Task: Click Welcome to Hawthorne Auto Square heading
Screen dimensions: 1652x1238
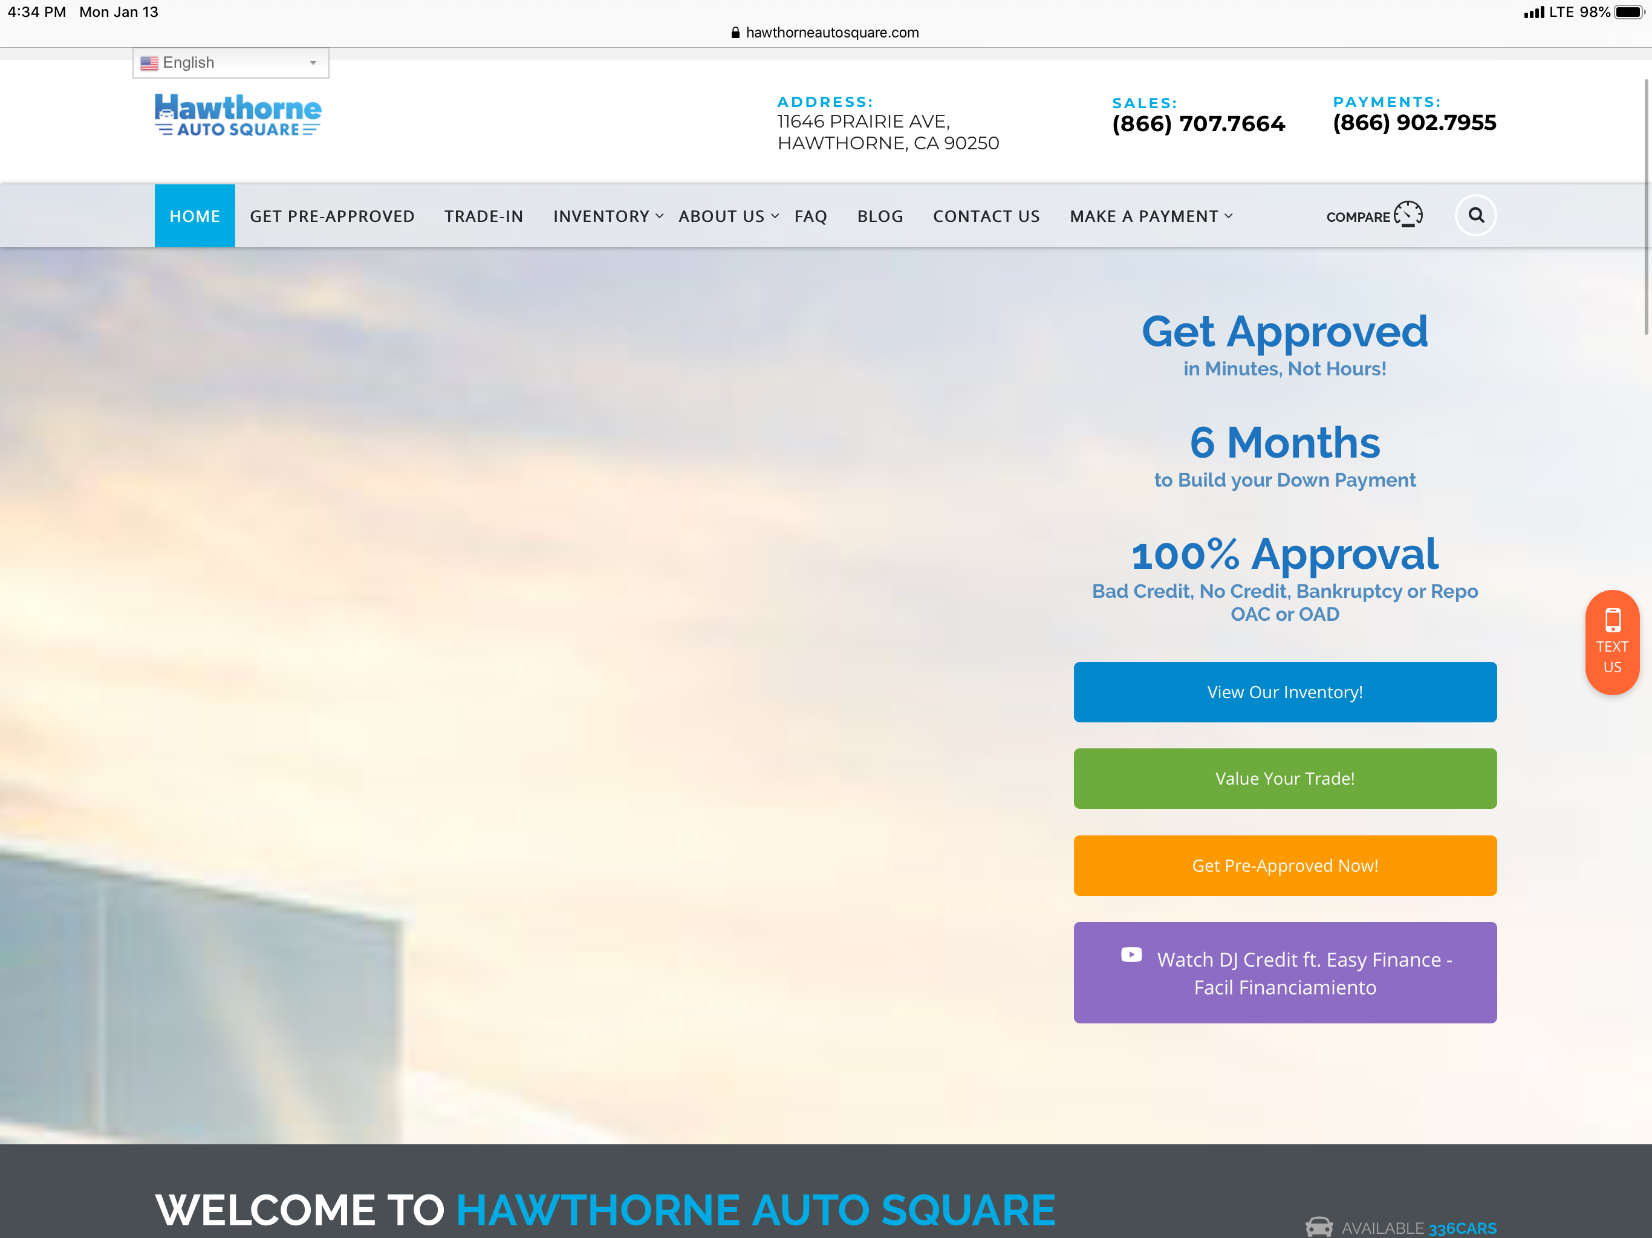Action: pos(605,1210)
